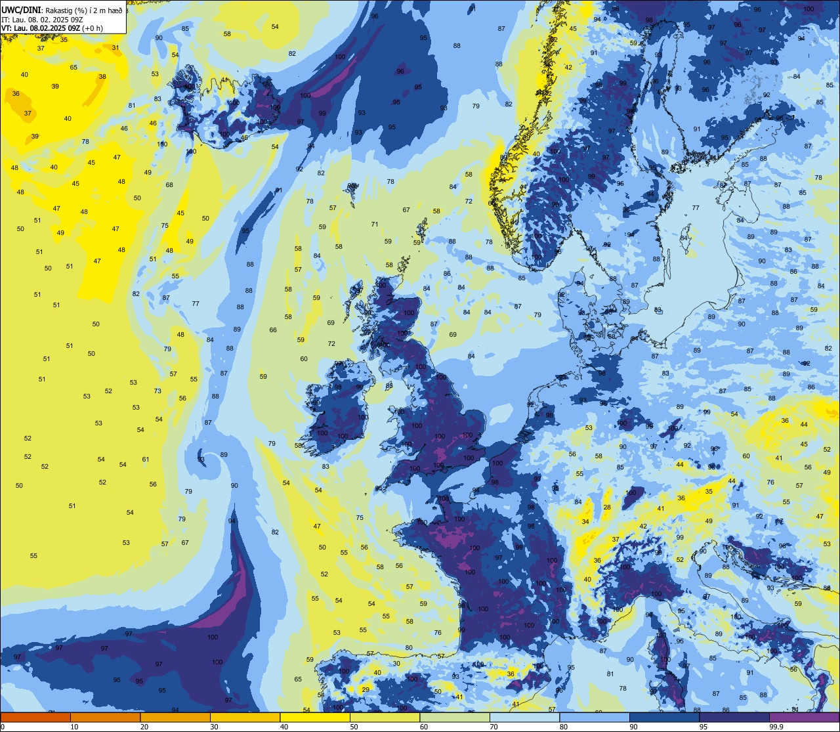Click the legend tick label '10'
840x732 pixels.
(x=74, y=726)
